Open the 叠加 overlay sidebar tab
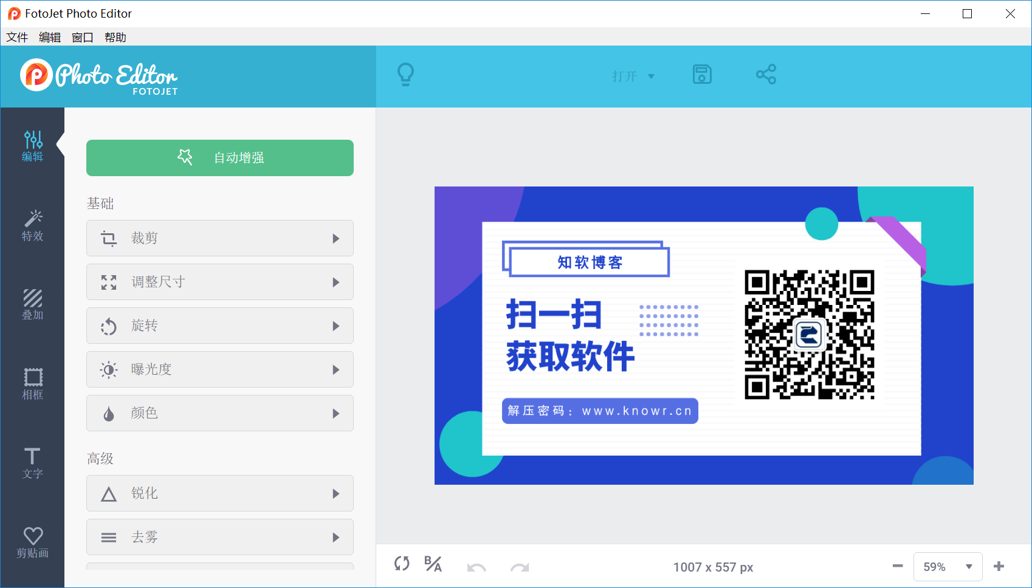Image resolution: width=1032 pixels, height=588 pixels. [33, 305]
